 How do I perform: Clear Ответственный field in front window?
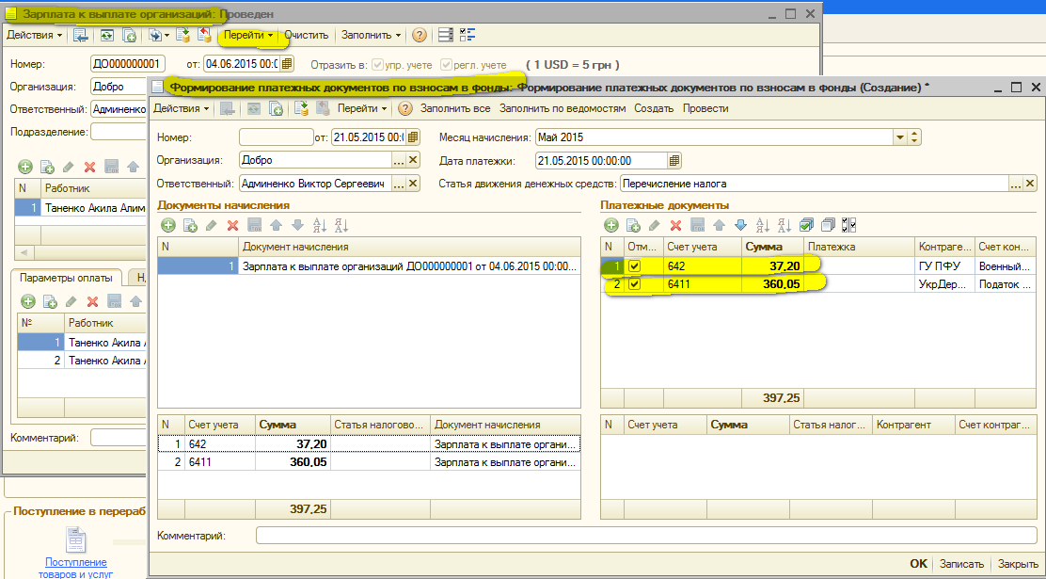tap(413, 184)
